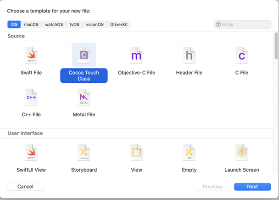This screenshot has width=279, height=200.
Task: Switch to the visionOS platform tab
Action: (95, 24)
